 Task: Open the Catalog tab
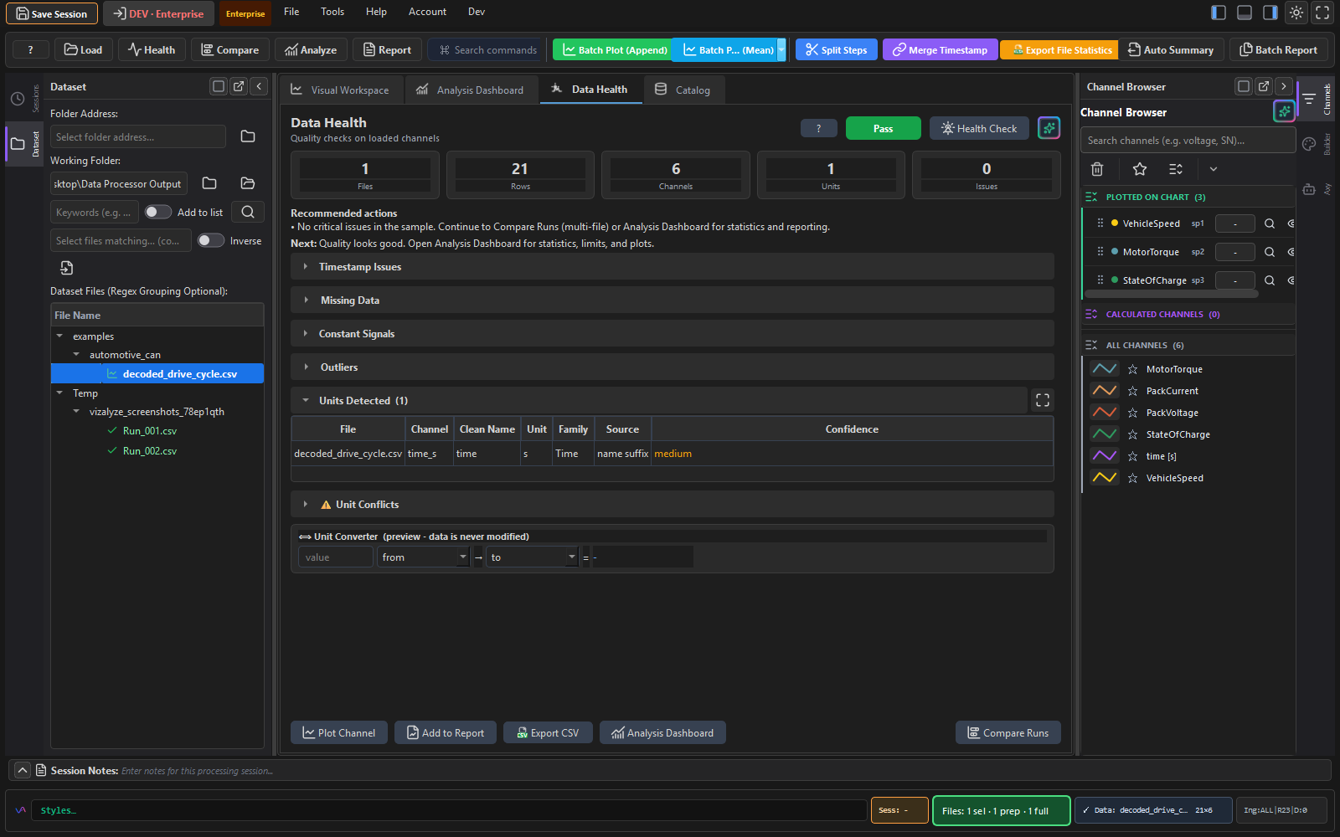[683, 90]
